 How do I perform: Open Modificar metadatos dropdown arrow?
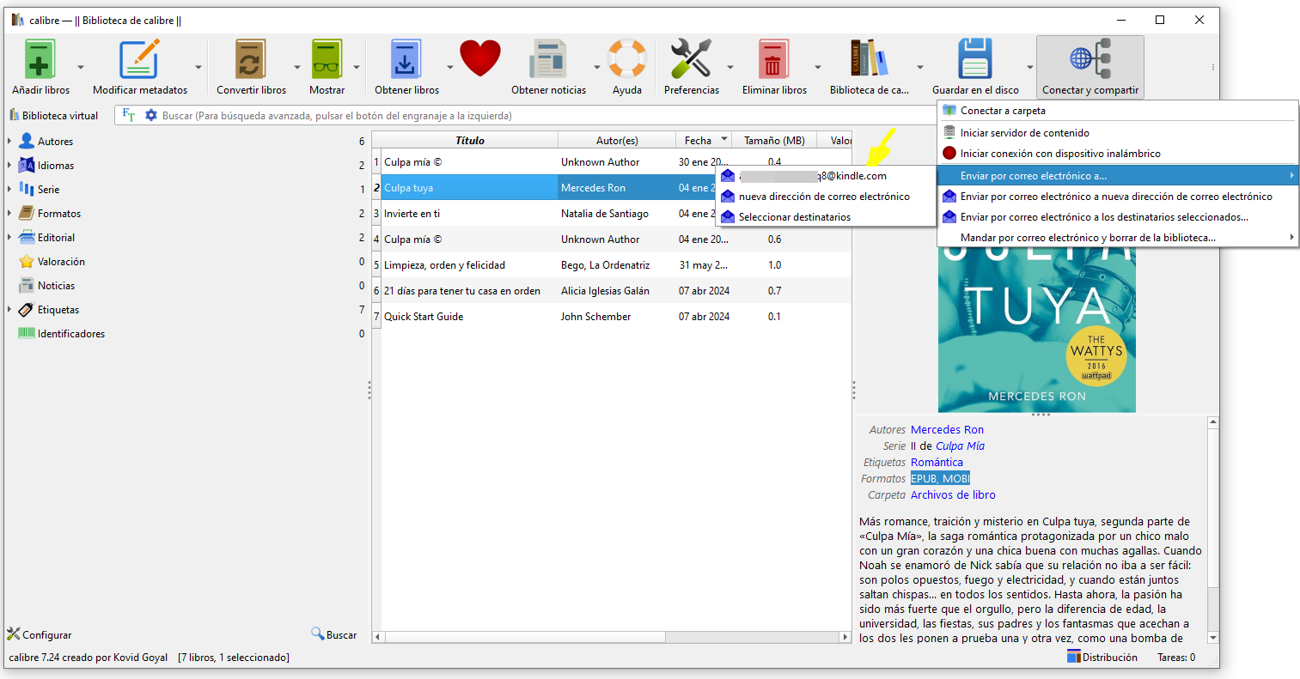tap(198, 67)
